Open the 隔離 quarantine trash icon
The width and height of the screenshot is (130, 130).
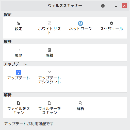(x=50, y=50)
